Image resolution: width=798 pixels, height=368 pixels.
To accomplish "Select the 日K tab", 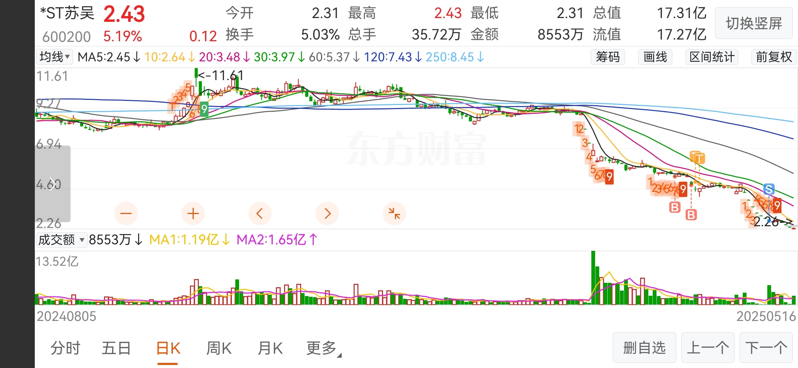I will point(168,348).
